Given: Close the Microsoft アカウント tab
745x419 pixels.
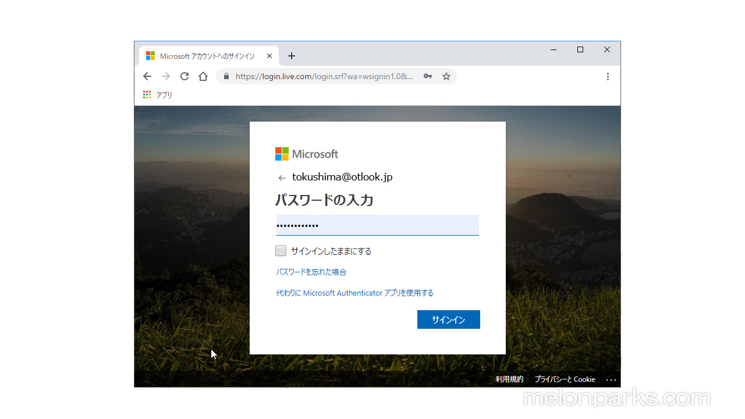Looking at the screenshot, I should click(x=269, y=56).
